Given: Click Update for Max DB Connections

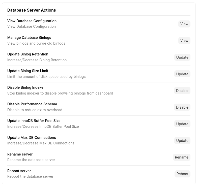Looking at the screenshot, I should pos(182,141).
